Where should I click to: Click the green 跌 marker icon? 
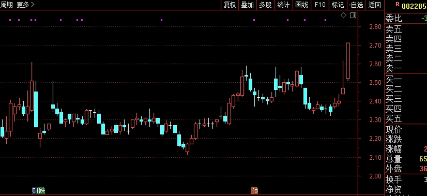pos(42,190)
